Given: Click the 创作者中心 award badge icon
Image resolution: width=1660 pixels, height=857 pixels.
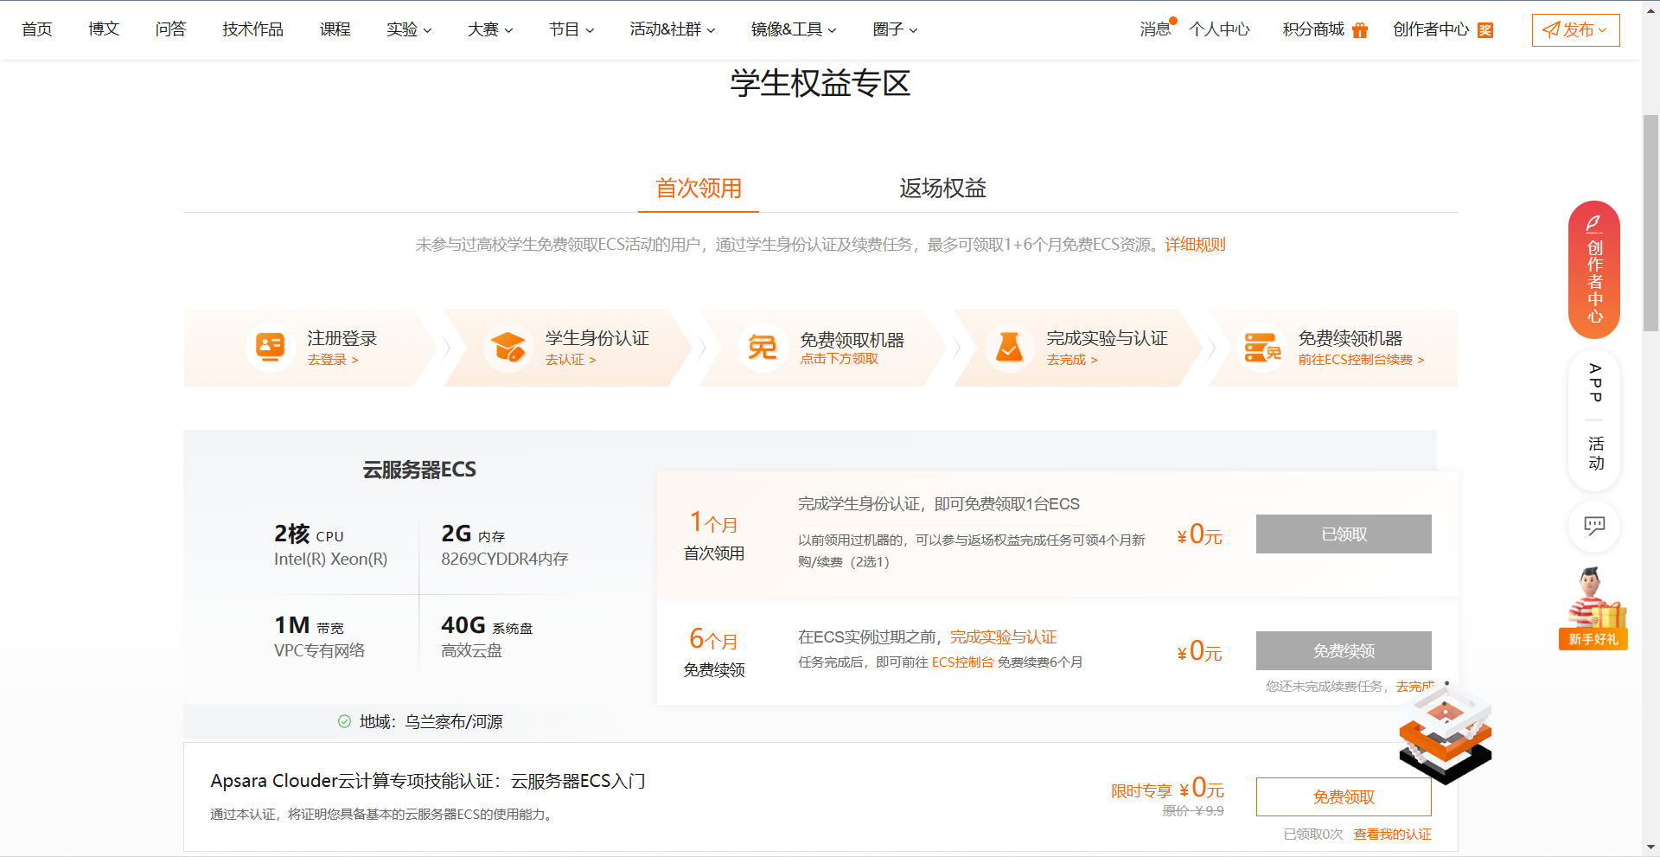Looking at the screenshot, I should (1485, 30).
